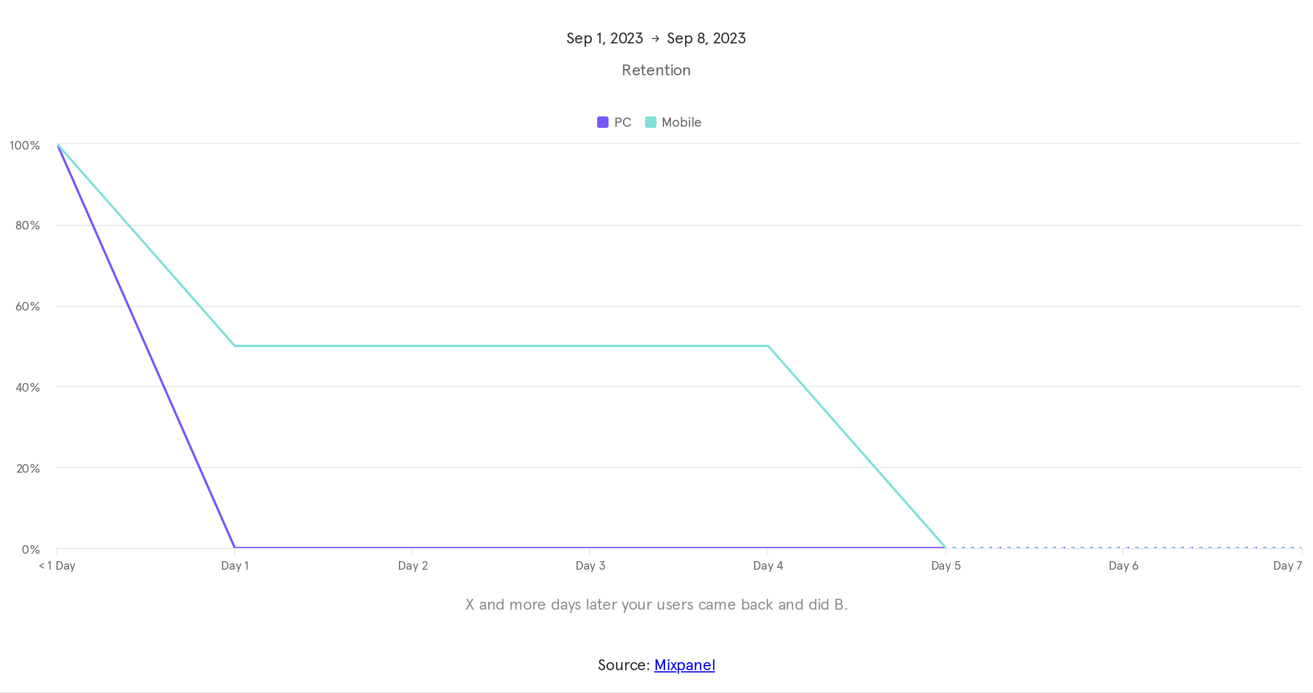
Task: Click the Retention chart title
Action: click(656, 70)
